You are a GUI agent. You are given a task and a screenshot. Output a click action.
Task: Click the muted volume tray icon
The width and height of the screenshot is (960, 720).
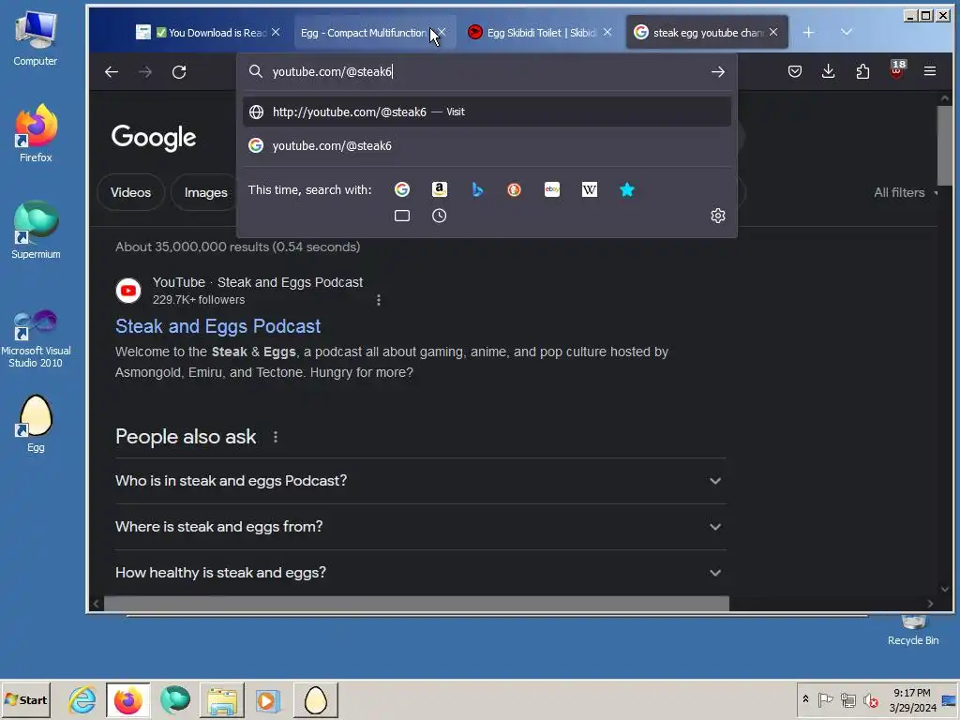[x=870, y=699]
